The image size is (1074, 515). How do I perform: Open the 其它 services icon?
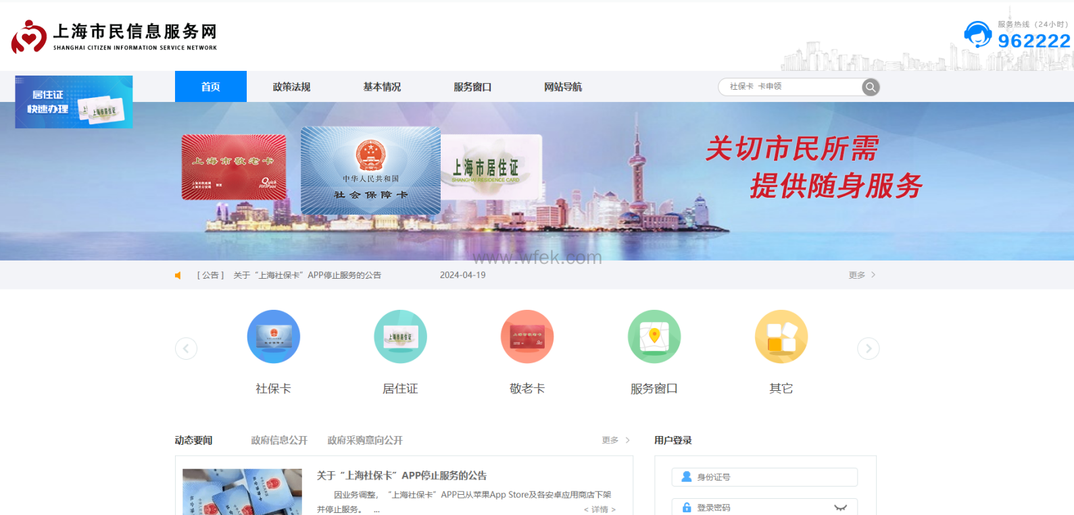[781, 337]
